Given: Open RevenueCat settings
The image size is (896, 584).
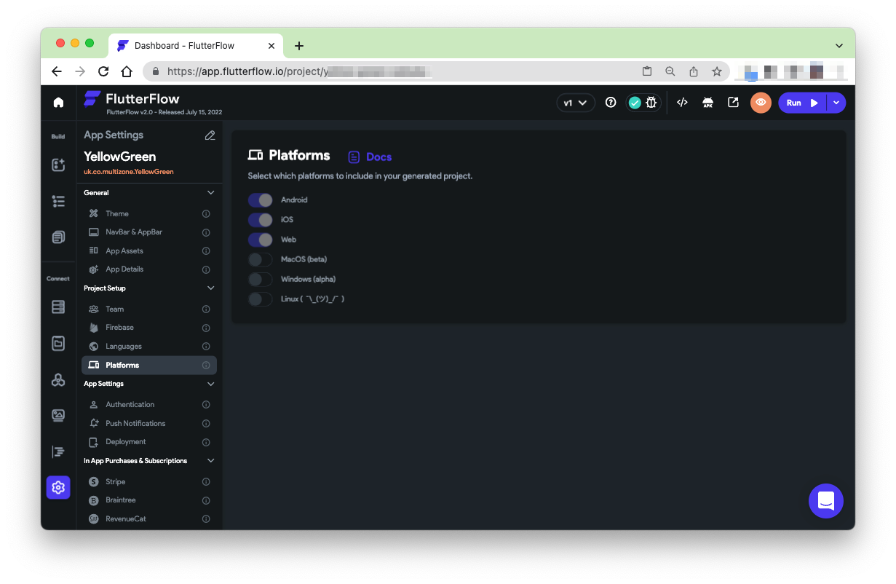Looking at the screenshot, I should pyautogui.click(x=149, y=519).
